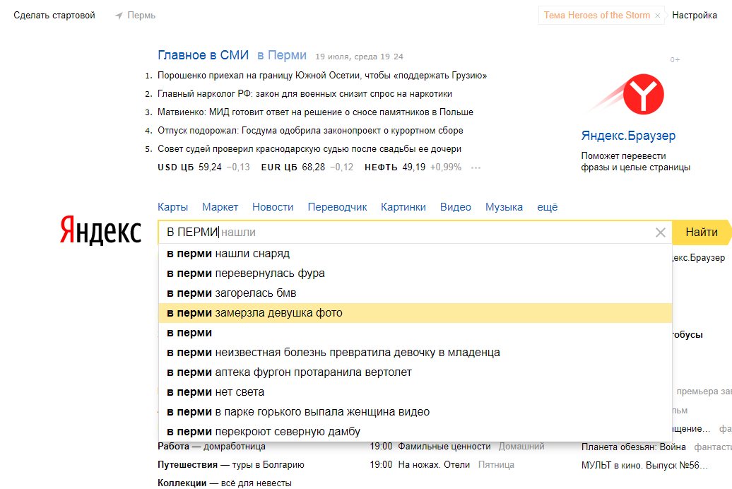Select suggestion в перми загорелась бмв
The image size is (732, 489).
tap(415, 293)
